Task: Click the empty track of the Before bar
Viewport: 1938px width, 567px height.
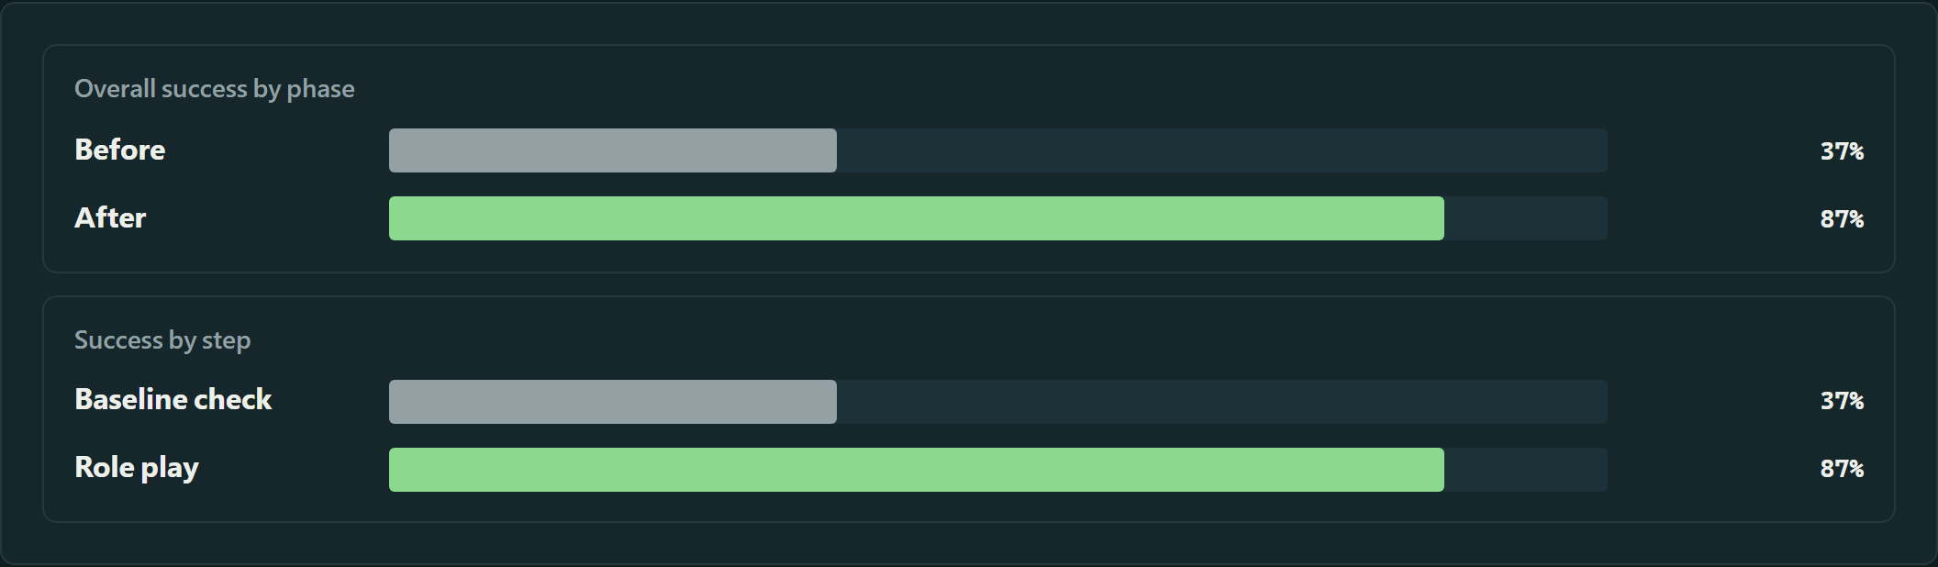Action: (x=1222, y=150)
